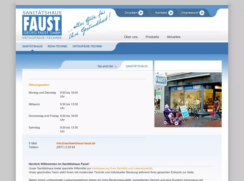Go to the Impressum page
The height and width of the screenshot is (181, 244).
click(190, 13)
